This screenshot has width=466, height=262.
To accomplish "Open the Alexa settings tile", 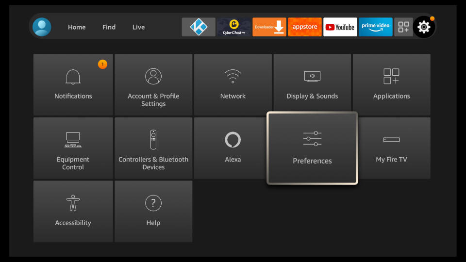I will click(x=231, y=148).
